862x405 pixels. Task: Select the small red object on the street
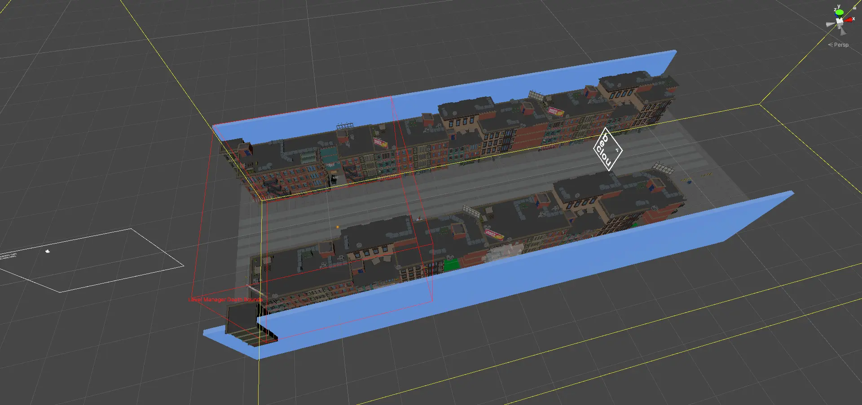[419, 219]
